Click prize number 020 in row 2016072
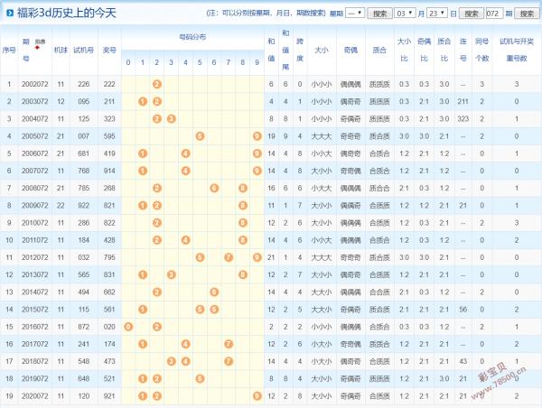The image size is (542, 408). coord(109,327)
